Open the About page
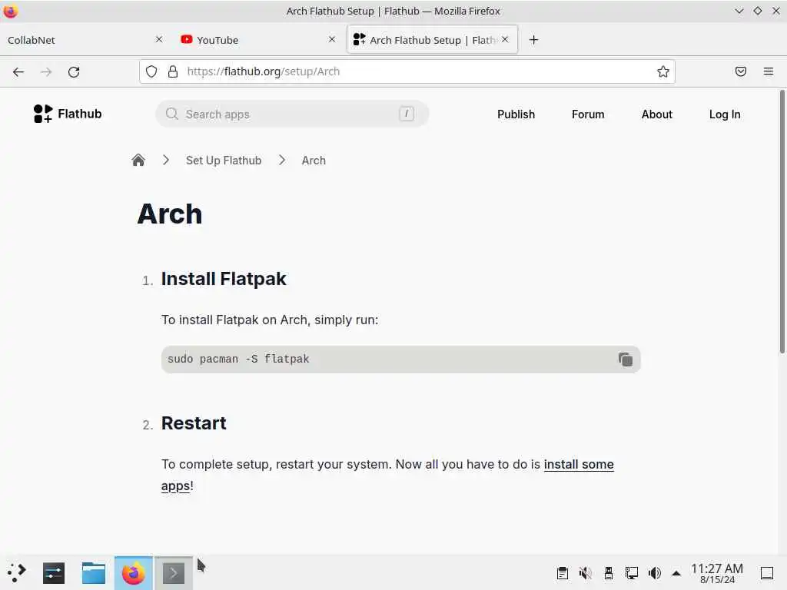Screen dimensions: 787x590 tap(656, 114)
